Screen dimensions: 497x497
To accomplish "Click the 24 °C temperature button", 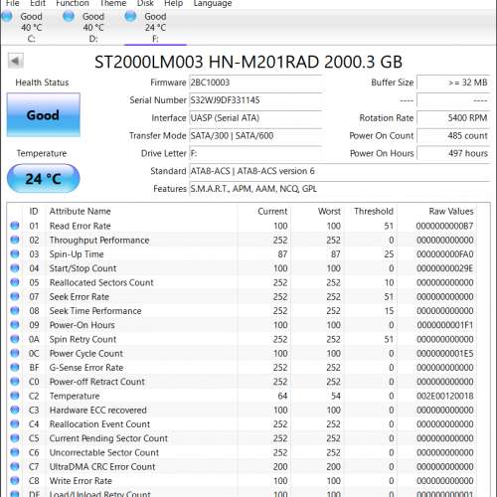I will click(x=44, y=179).
